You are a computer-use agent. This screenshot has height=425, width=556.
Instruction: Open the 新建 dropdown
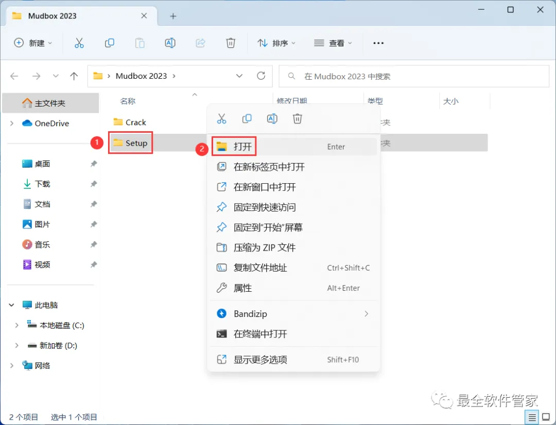point(33,43)
